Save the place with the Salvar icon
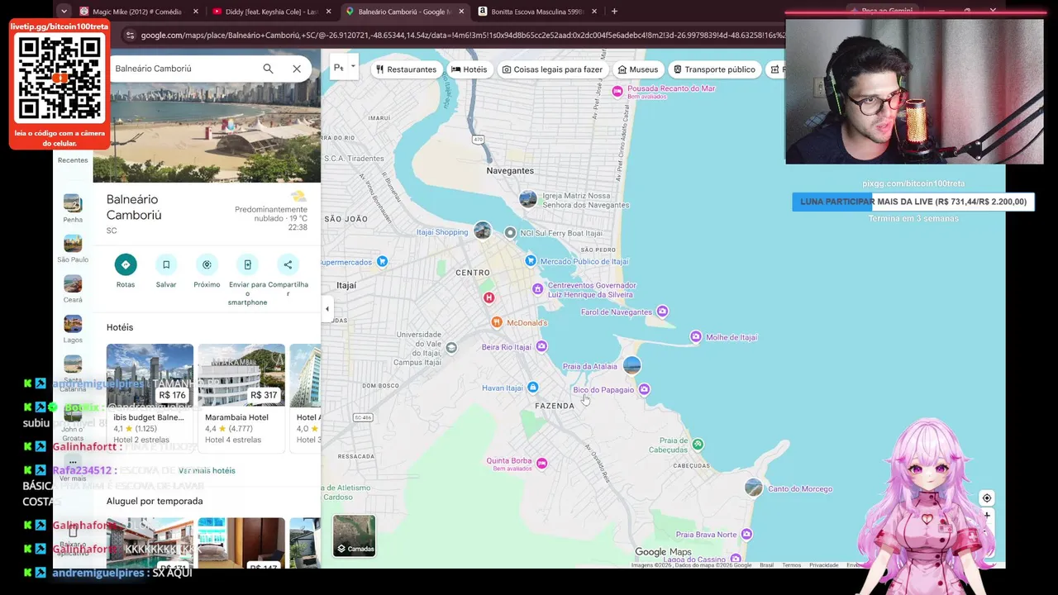1058x595 pixels. click(166, 264)
